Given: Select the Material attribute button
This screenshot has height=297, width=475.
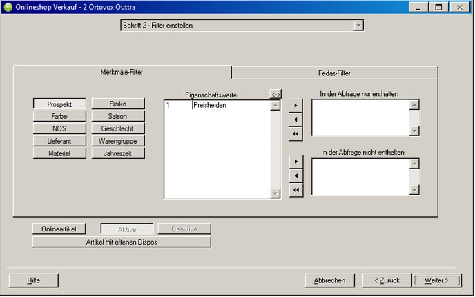Looking at the screenshot, I should pos(59,153).
